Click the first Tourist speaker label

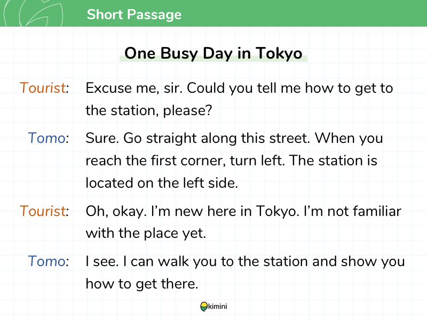coord(44,88)
